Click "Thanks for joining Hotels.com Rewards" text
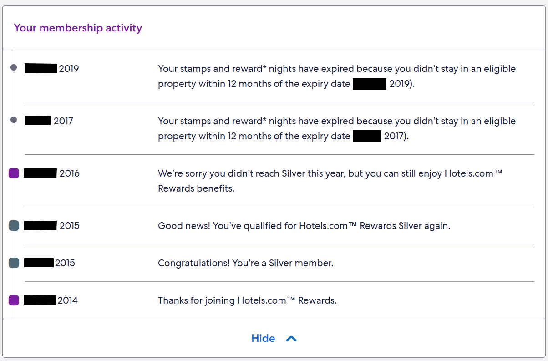Screen dimensions: 548x361 click(x=247, y=300)
